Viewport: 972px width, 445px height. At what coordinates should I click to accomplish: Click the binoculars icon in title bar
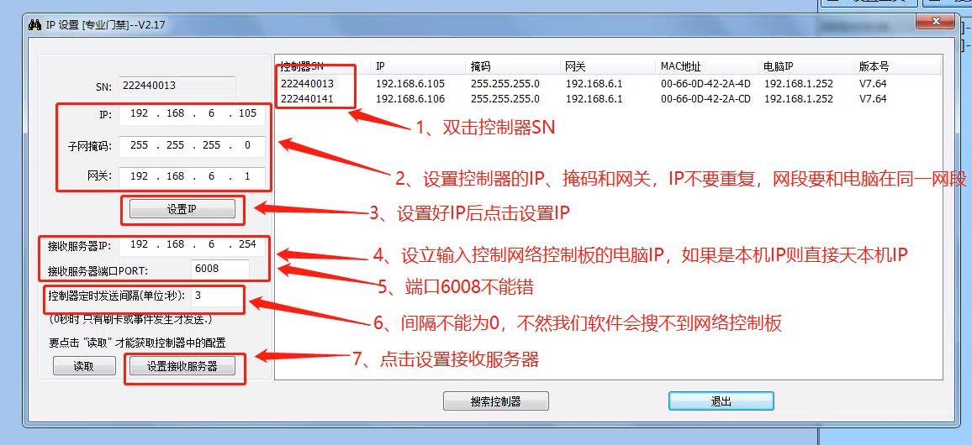click(x=34, y=25)
